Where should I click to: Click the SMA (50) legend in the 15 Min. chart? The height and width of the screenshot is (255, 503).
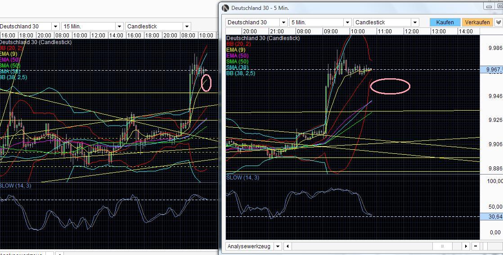10,66
